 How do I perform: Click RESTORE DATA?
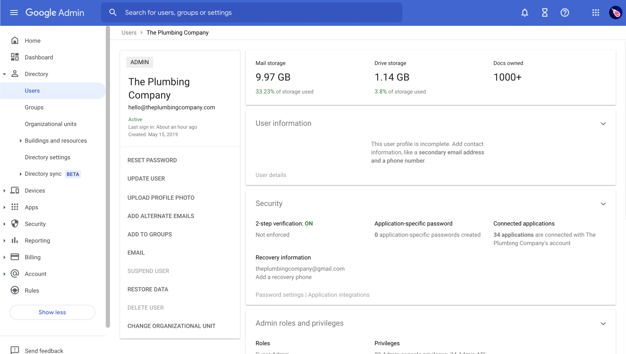click(148, 289)
